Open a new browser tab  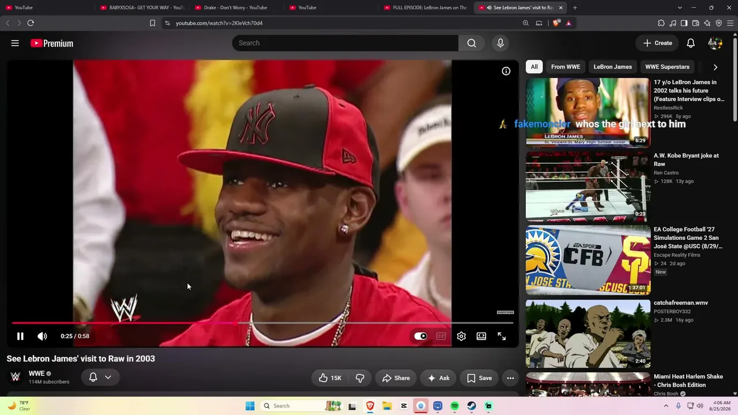coord(575,7)
